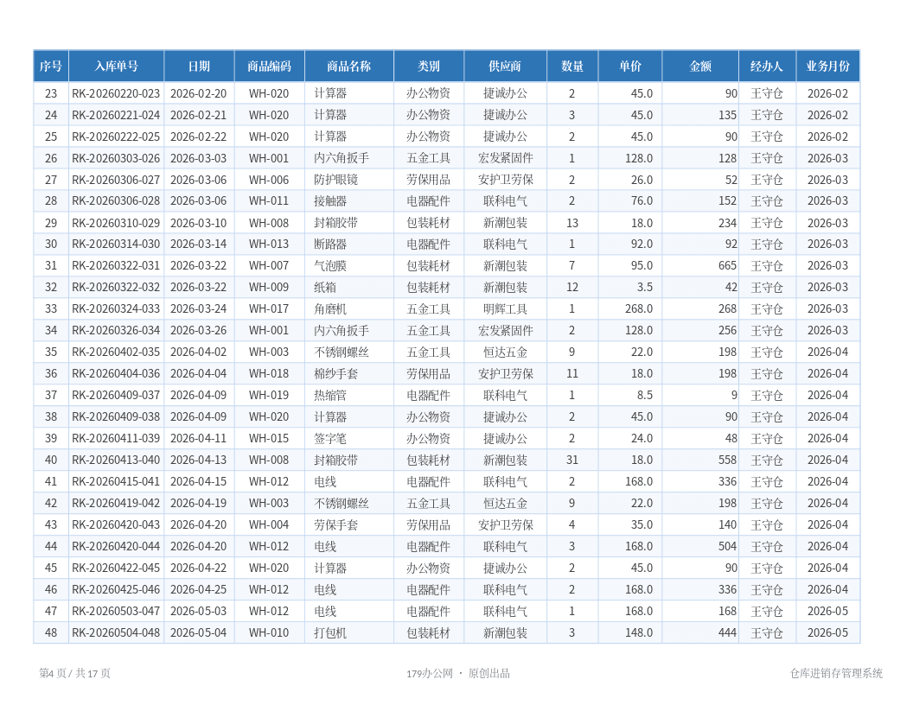Select supplier 明辉工具 cell
Screen dimensions: 913x705
click(505, 309)
